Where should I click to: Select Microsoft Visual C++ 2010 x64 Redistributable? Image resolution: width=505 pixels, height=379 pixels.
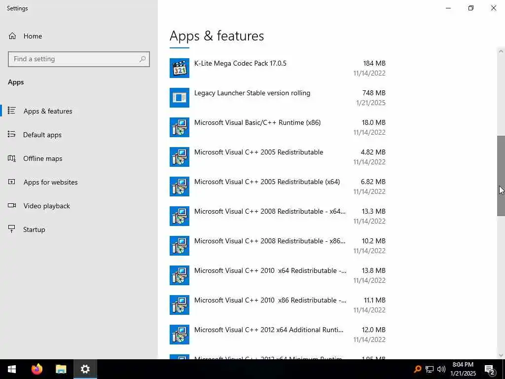pyautogui.click(x=278, y=275)
